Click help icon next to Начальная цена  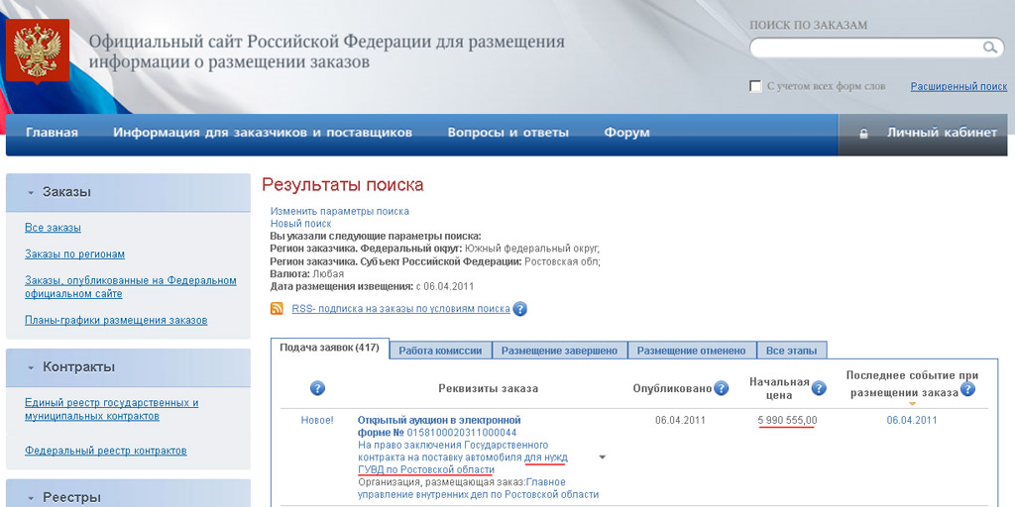[x=819, y=388]
